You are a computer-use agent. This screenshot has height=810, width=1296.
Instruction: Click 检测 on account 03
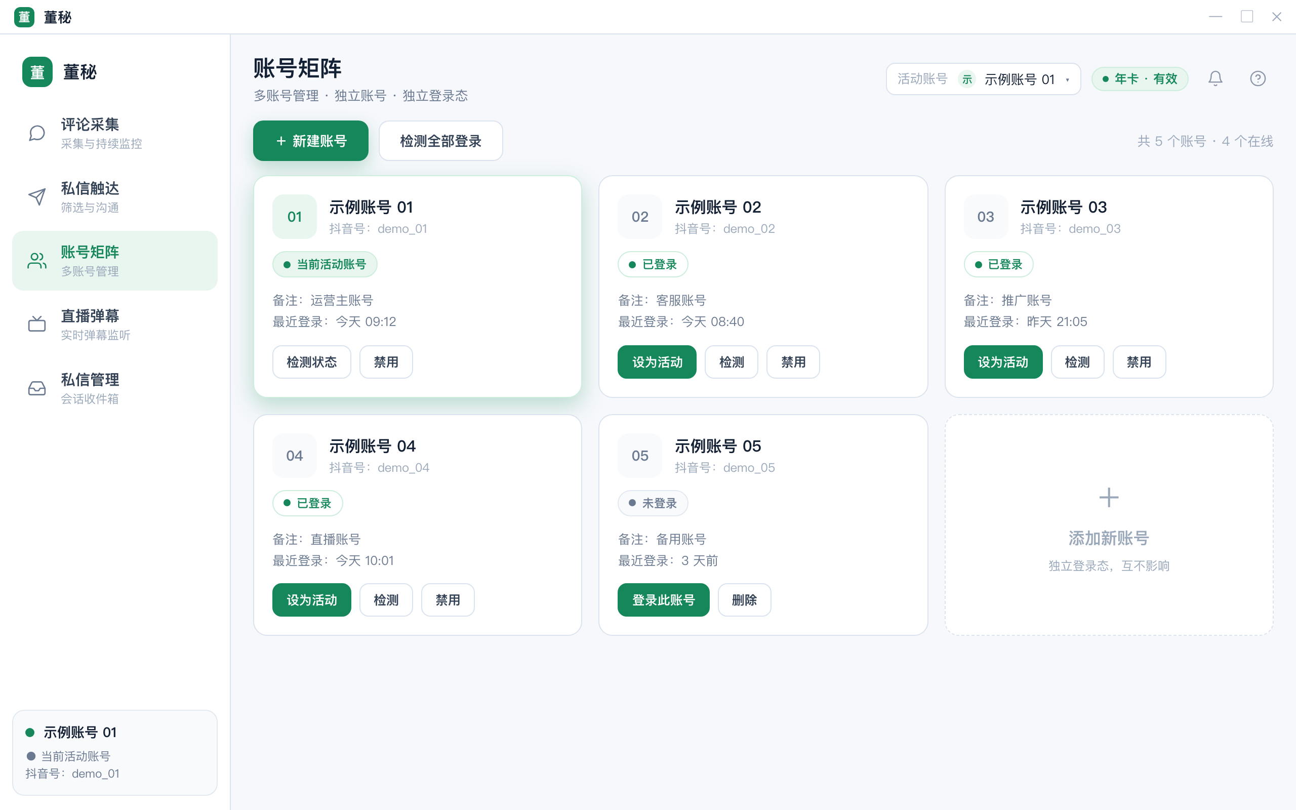1077,362
